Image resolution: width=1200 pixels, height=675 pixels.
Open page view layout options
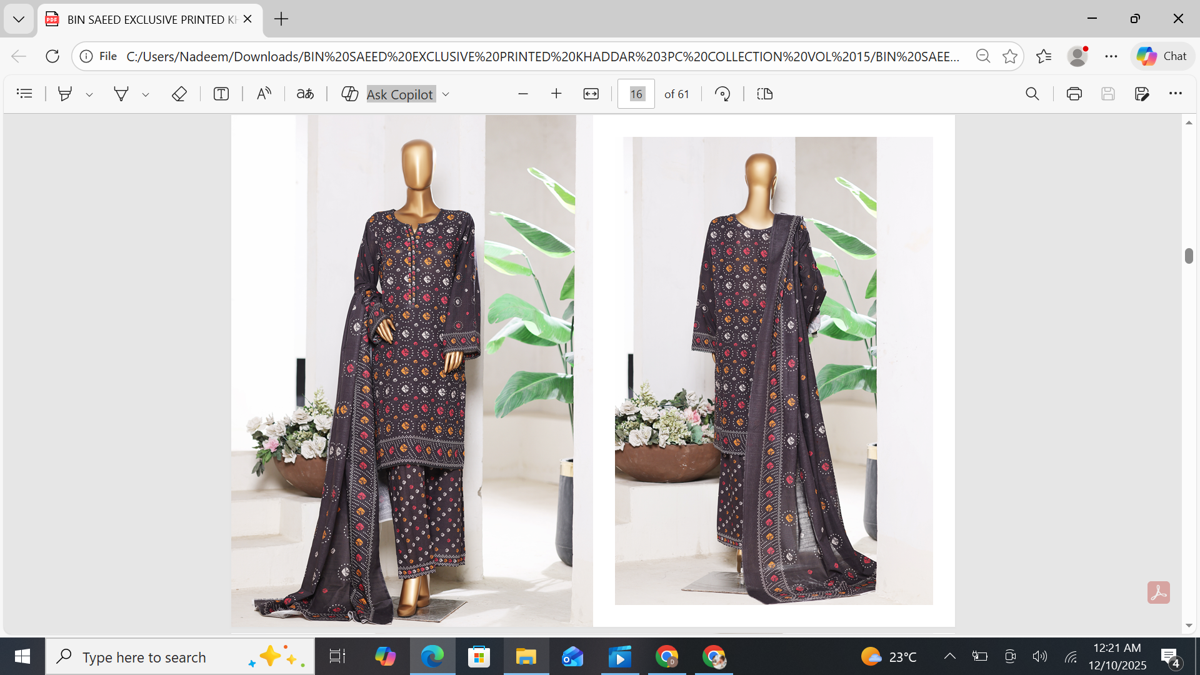click(764, 94)
